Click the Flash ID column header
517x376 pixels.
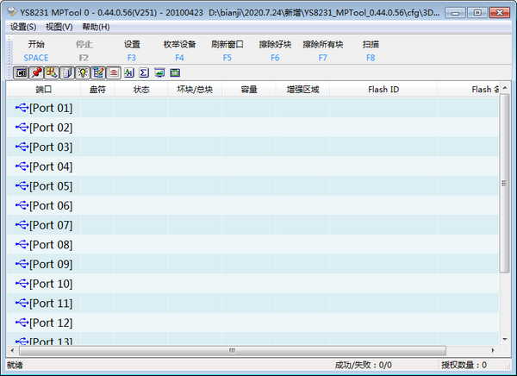[x=383, y=90]
